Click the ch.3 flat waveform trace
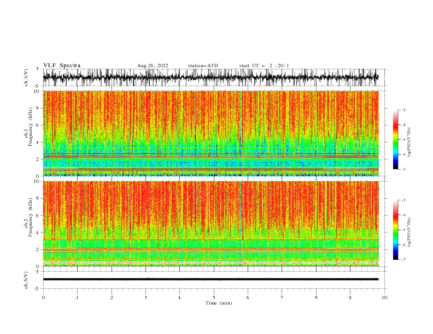The height and width of the screenshot is (334, 433). point(210,279)
